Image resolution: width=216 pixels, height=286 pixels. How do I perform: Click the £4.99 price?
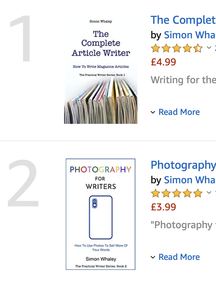163,62
